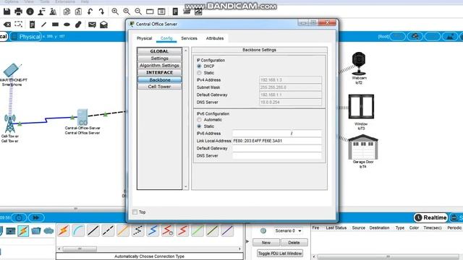Screen dimensions: 463x260
Task: Select the Garage Door IoT device
Action: click(x=363, y=147)
